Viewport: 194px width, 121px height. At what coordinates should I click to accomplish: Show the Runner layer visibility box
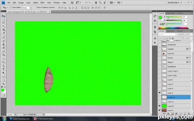pyautogui.click(x=159, y=58)
